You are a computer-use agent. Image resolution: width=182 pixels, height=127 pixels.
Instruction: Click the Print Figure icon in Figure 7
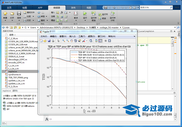(53, 41)
